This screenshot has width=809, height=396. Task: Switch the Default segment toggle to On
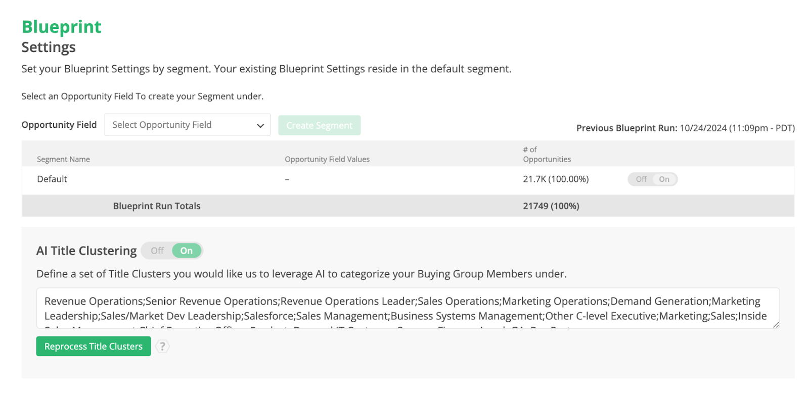point(664,179)
